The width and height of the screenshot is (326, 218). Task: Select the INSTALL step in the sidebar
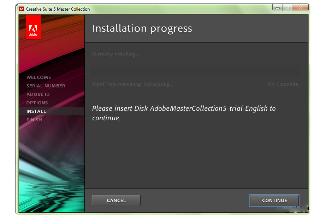[x=52, y=111]
